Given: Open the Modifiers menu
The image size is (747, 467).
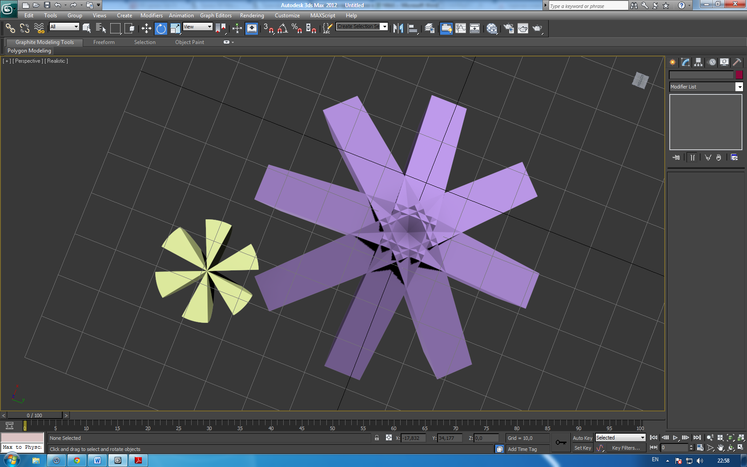Looking at the screenshot, I should click(151, 16).
